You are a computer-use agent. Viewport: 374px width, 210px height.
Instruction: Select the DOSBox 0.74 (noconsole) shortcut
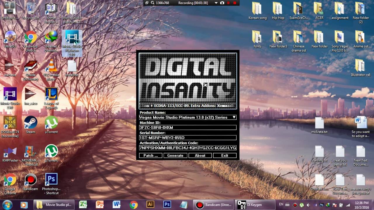10,127
